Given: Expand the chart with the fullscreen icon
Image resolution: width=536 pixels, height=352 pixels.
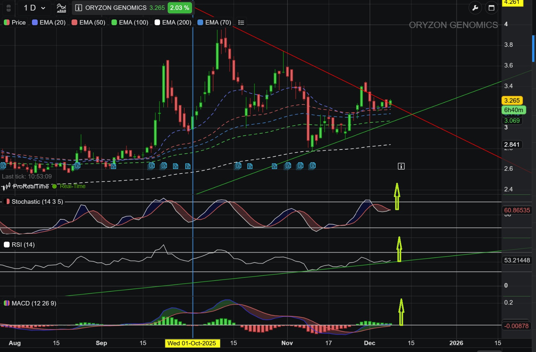Looking at the screenshot, I should pos(492,8).
